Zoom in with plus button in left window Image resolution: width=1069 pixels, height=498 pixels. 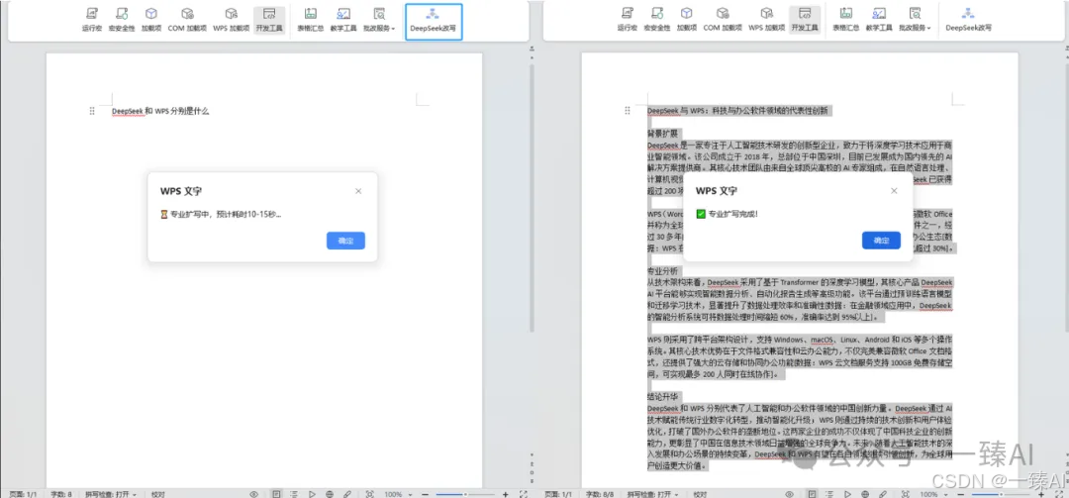[x=505, y=493]
